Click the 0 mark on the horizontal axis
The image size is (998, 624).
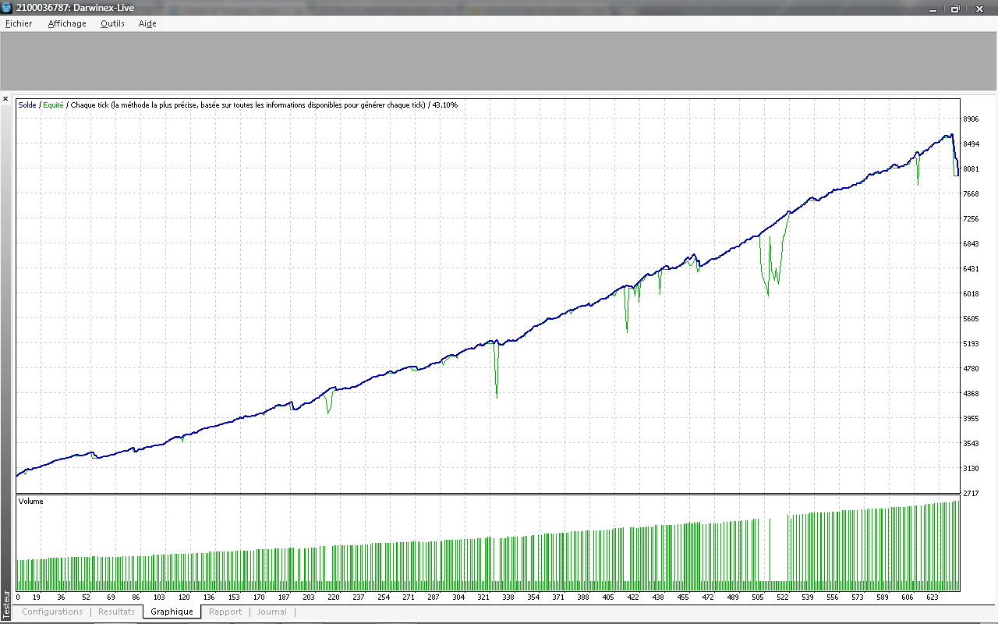(x=18, y=597)
